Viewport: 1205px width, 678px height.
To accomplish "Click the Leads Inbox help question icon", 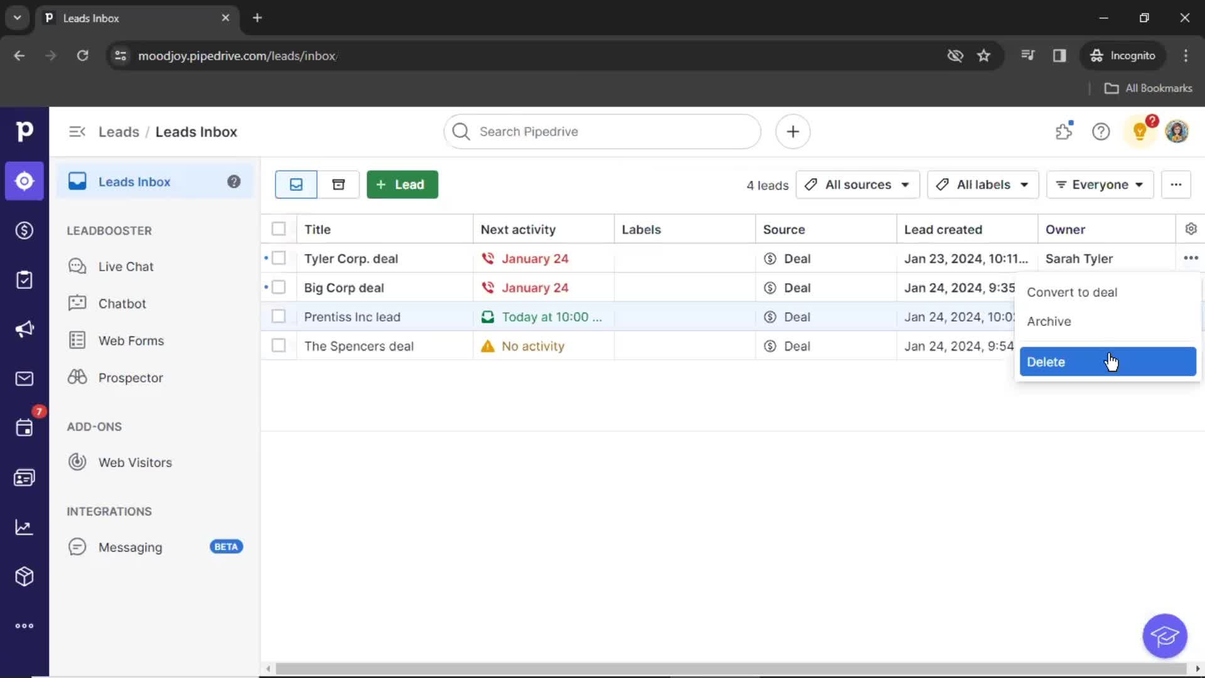I will (x=233, y=181).
